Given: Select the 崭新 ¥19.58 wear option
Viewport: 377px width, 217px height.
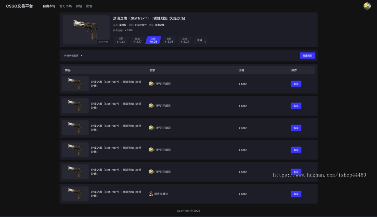Looking at the screenshot, I should tap(121, 40).
